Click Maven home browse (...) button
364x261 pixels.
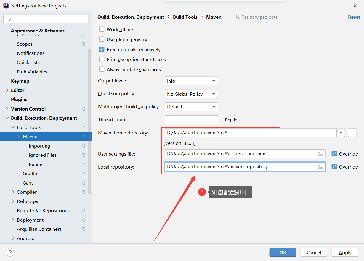click(352, 133)
